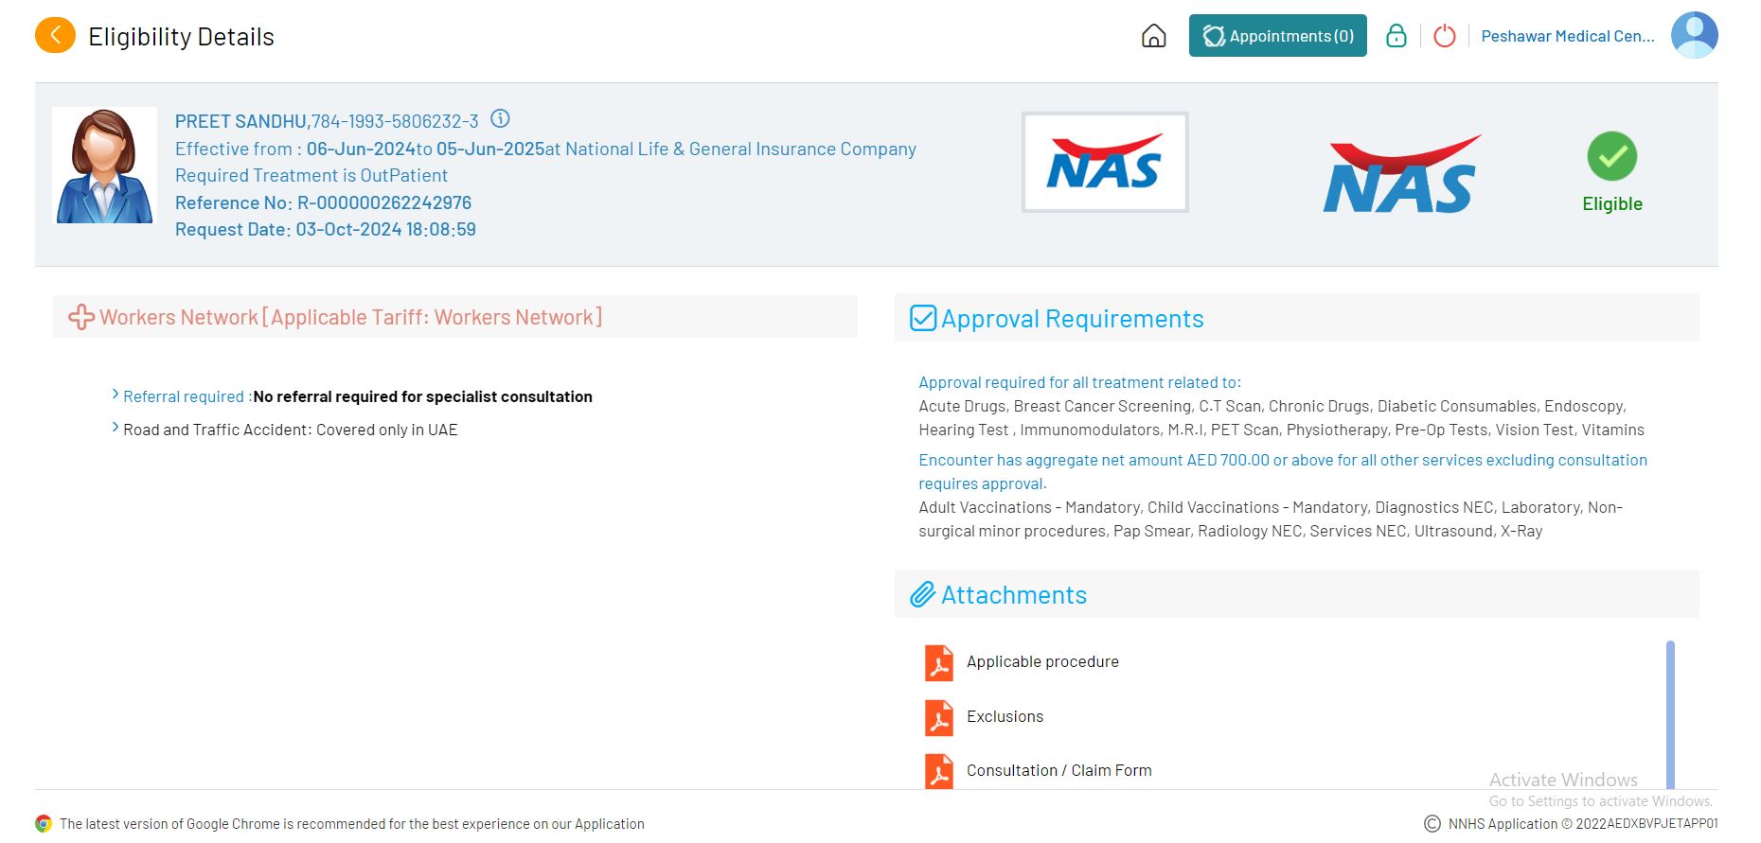Click the patient photo thumbnail
The image size is (1761, 843).
click(x=104, y=166)
